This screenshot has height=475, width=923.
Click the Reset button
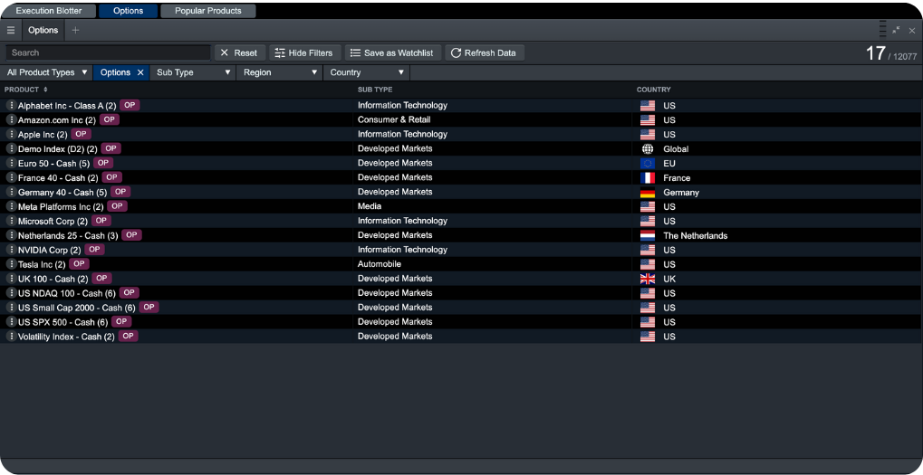239,52
